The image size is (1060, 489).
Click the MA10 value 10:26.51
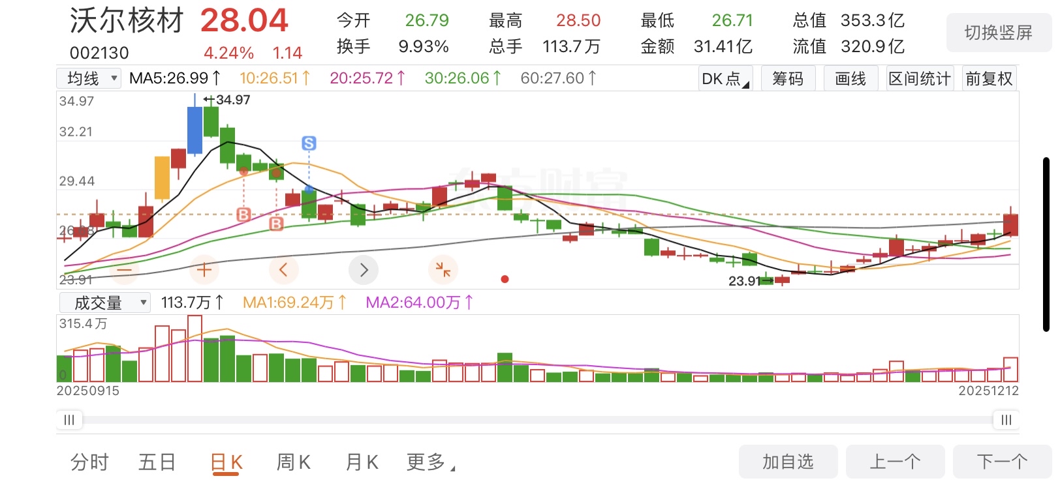coord(275,78)
